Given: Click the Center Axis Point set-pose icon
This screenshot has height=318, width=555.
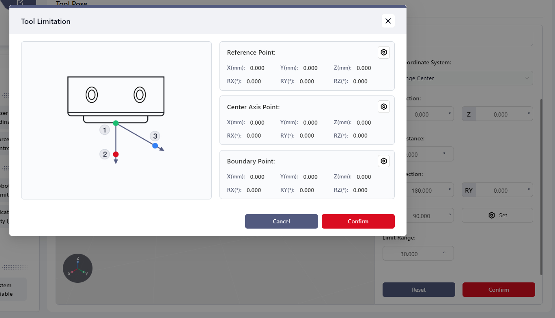Looking at the screenshot, I should [384, 107].
